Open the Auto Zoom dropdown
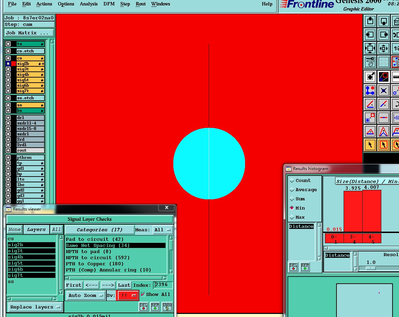The image size is (399, 317). 86,295
